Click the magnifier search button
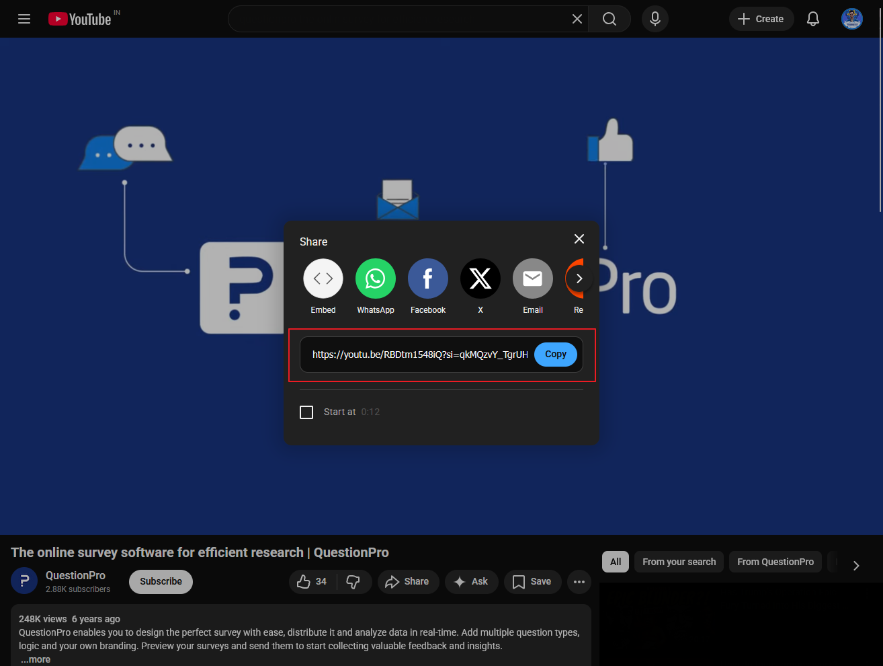883x666 pixels. point(609,19)
